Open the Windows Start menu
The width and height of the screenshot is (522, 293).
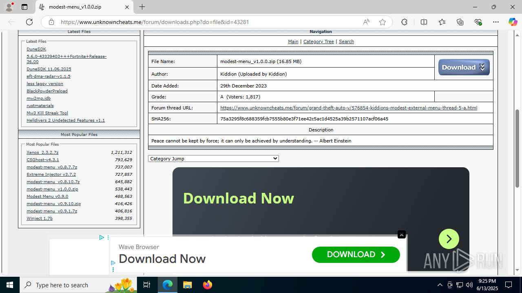(x=10, y=285)
